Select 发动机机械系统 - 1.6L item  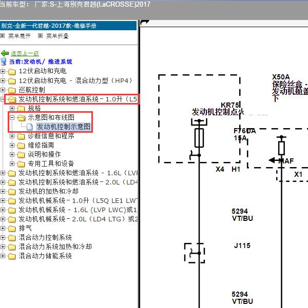point(78,210)
